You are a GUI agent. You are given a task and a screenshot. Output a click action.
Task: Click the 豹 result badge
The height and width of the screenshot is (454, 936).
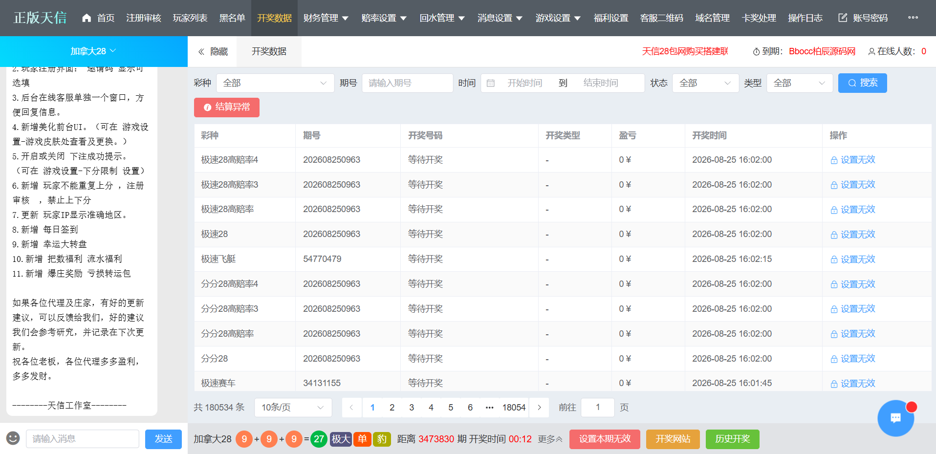click(382, 439)
